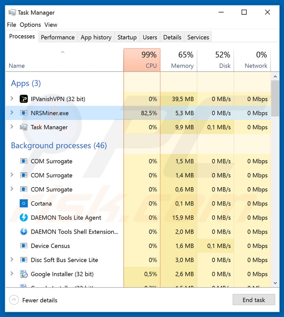Click NRSMiner.exe's 82,5% CPU value

point(149,113)
